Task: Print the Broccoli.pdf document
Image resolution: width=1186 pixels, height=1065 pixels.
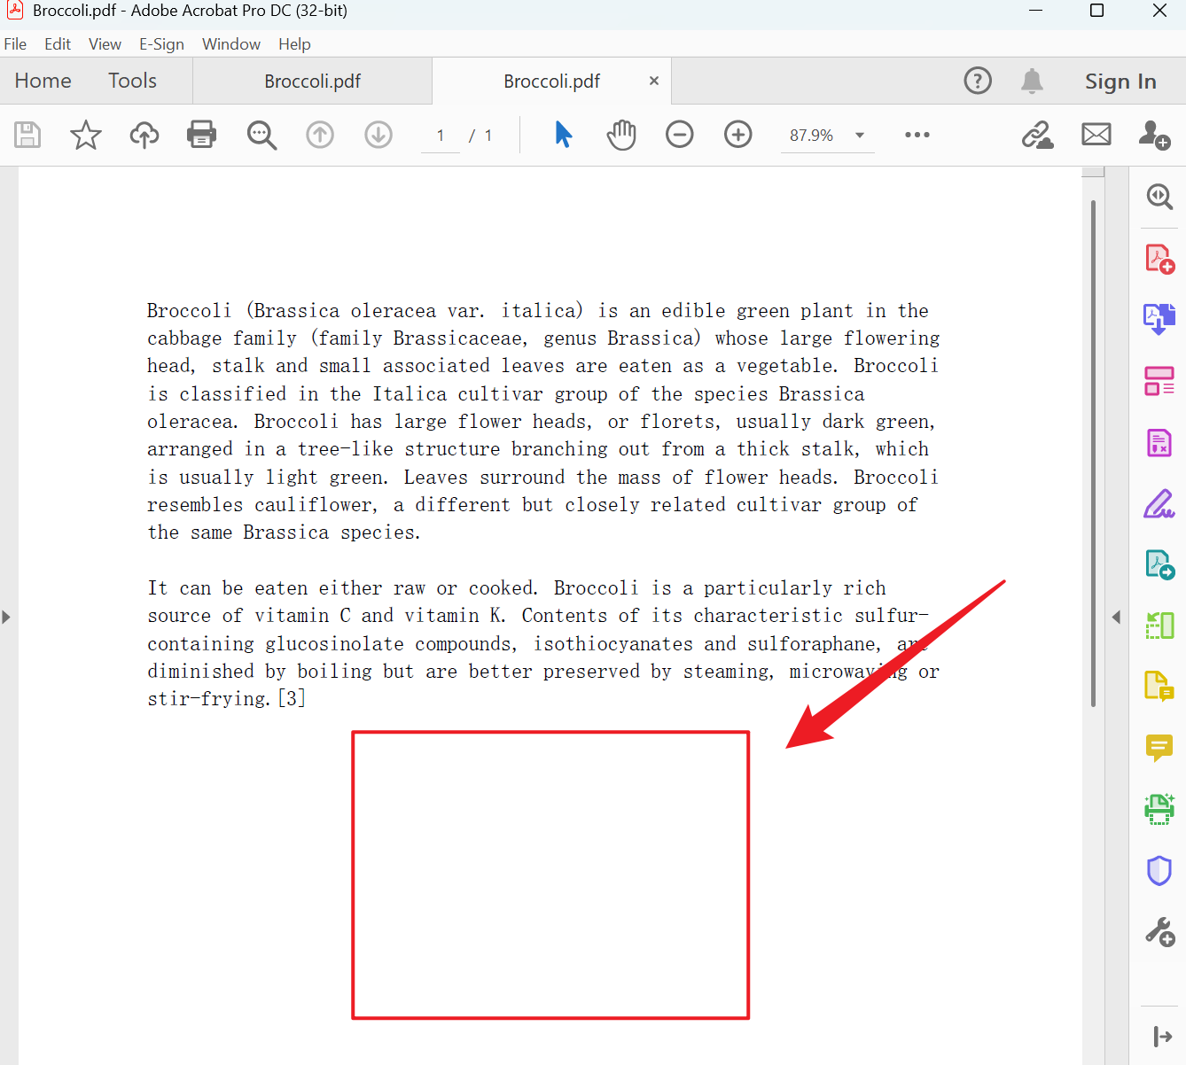Action: [202, 135]
